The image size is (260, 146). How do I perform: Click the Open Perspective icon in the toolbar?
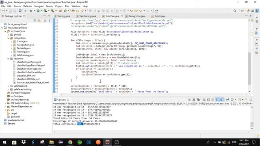[x=242, y=11]
